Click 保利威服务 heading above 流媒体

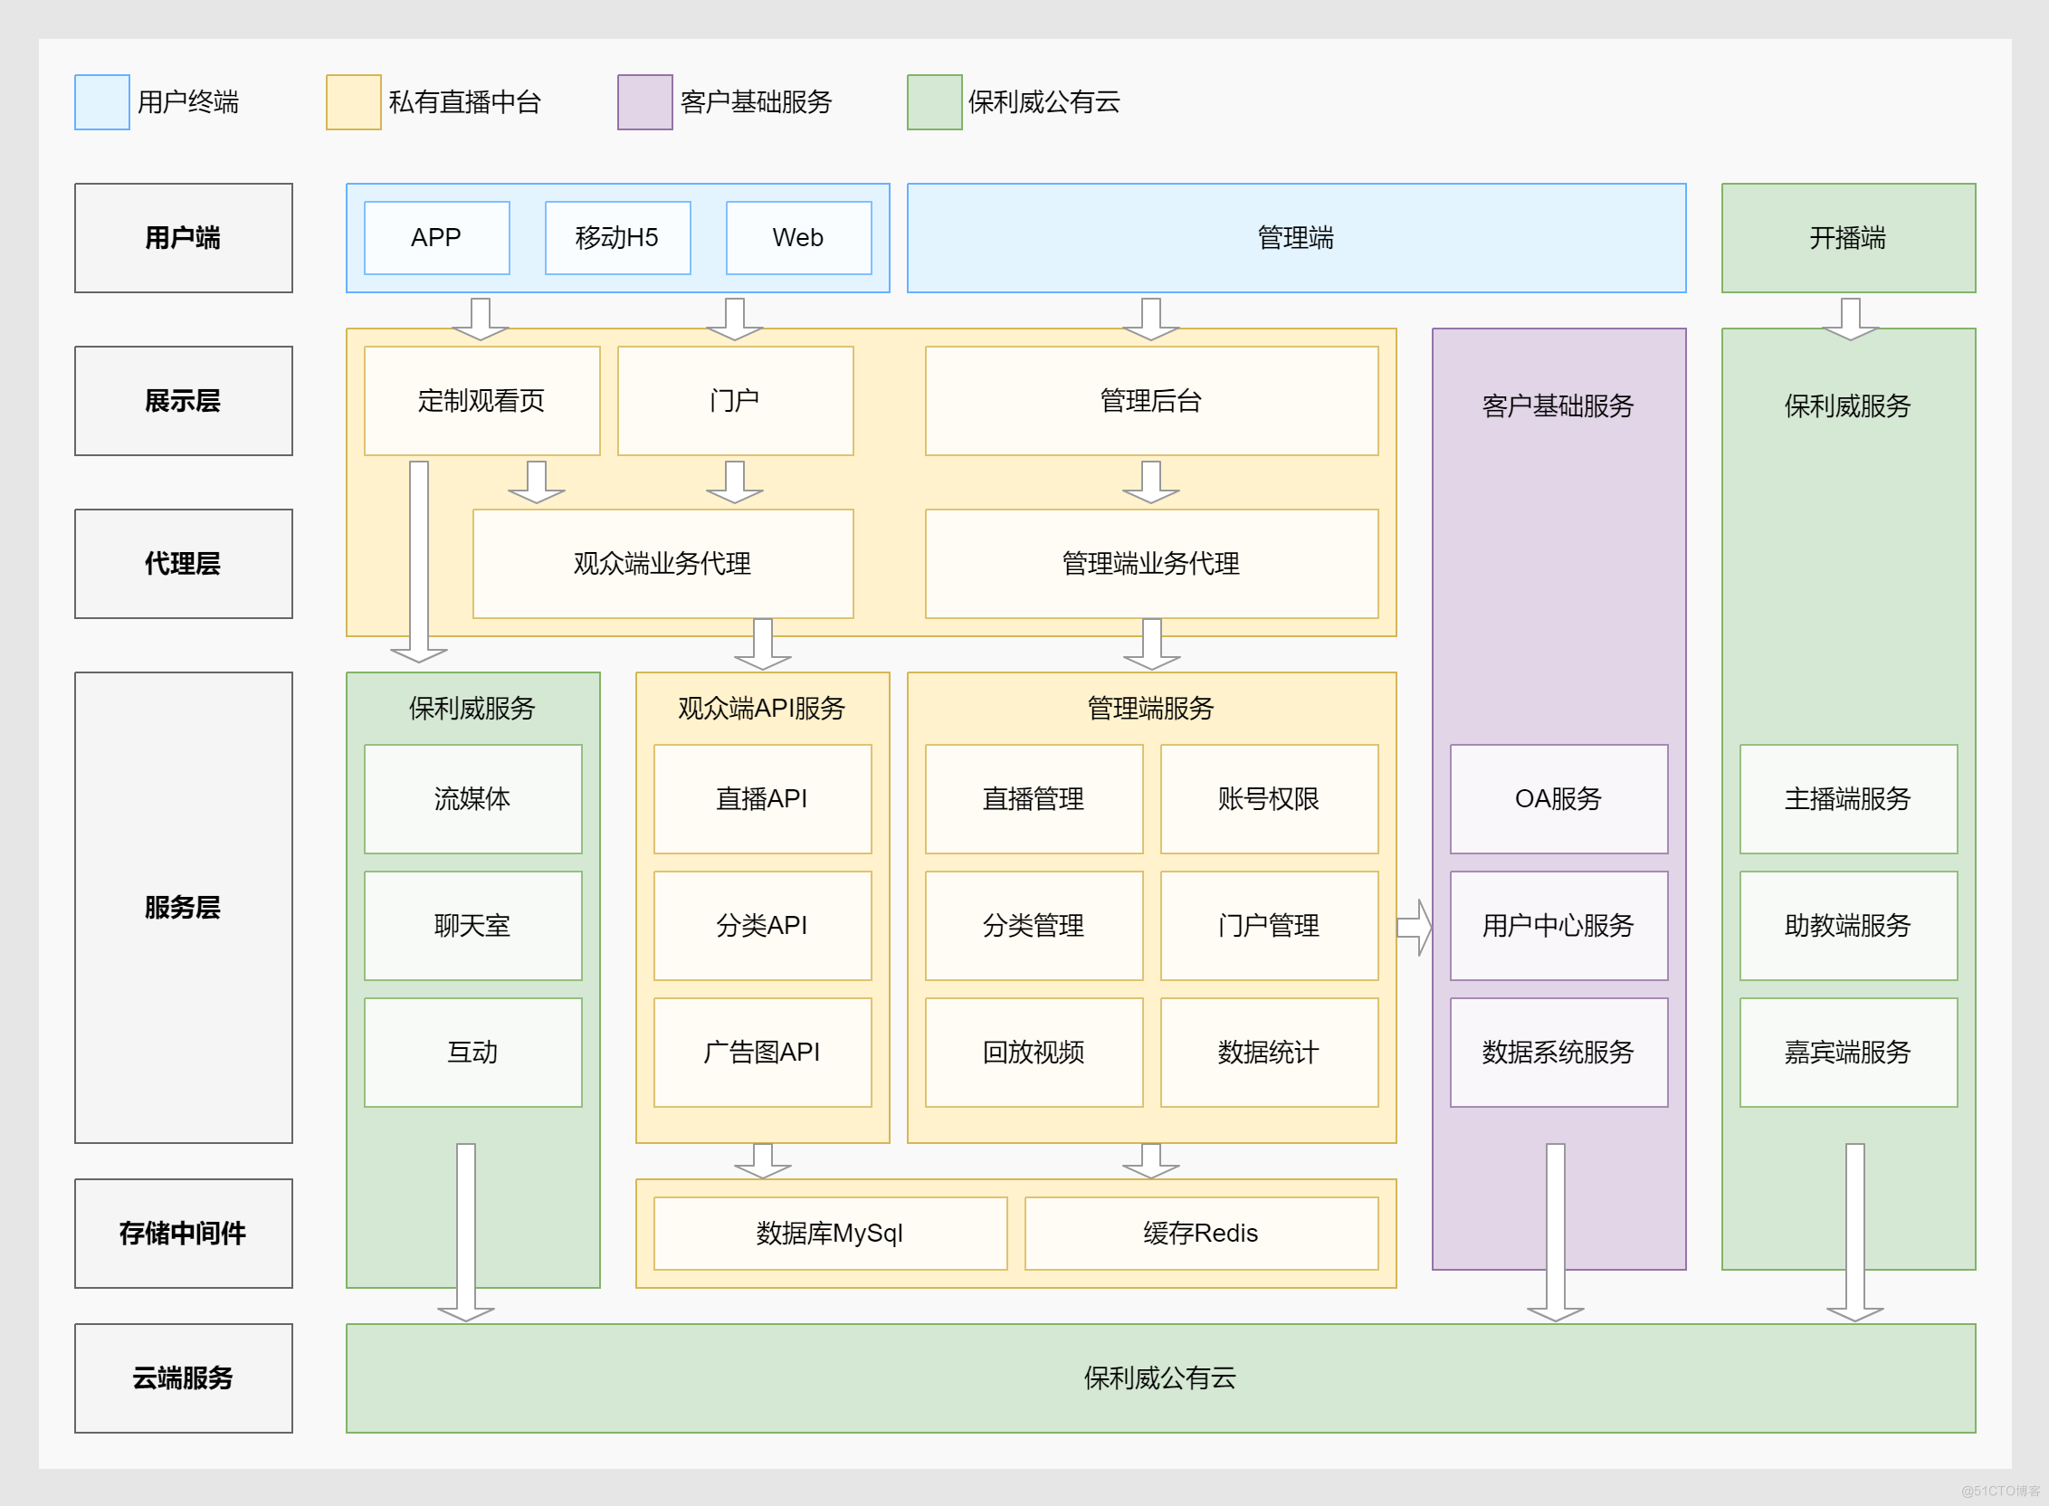click(x=472, y=709)
